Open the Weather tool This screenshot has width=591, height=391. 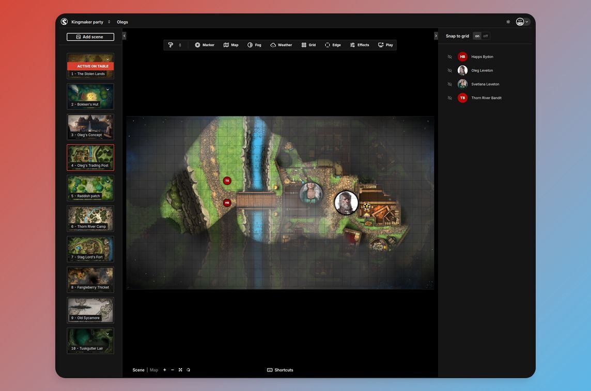[281, 45]
